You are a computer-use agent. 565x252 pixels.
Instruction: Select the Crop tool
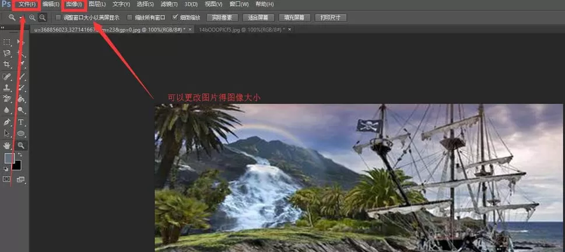point(6,65)
